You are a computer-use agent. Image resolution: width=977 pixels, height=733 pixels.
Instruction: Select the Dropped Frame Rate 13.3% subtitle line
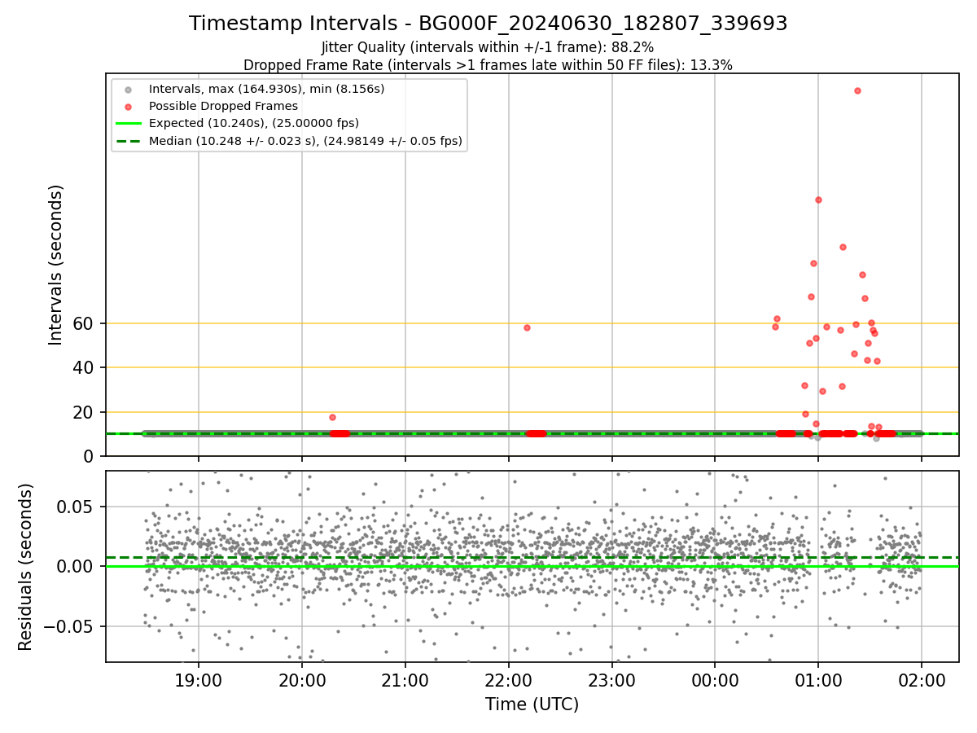[x=488, y=65]
